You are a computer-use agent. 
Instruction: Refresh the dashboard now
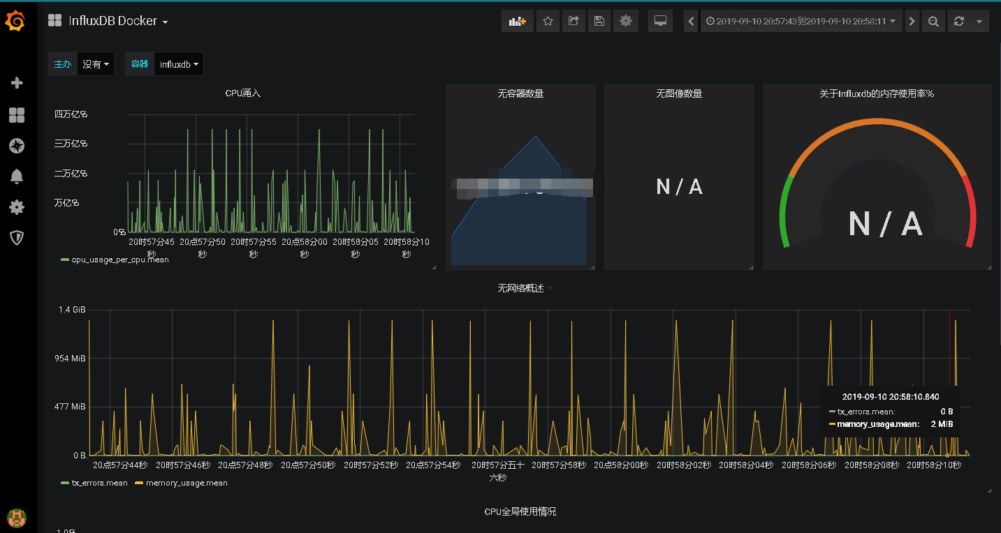[x=959, y=21]
